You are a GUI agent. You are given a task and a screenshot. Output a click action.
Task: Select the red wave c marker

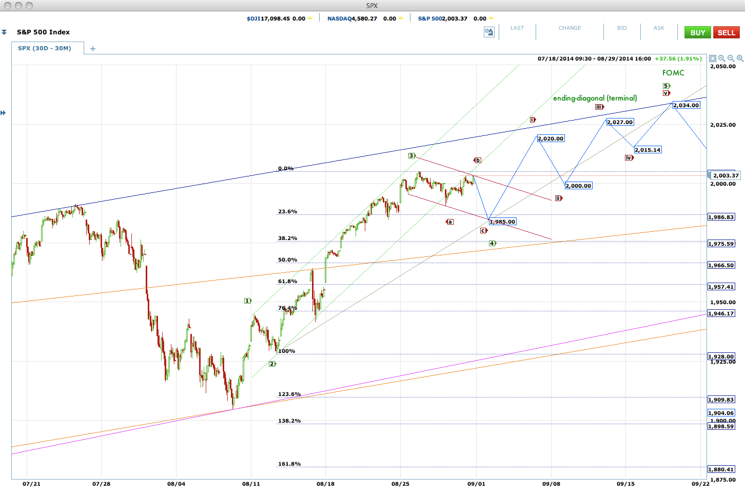[x=483, y=230]
